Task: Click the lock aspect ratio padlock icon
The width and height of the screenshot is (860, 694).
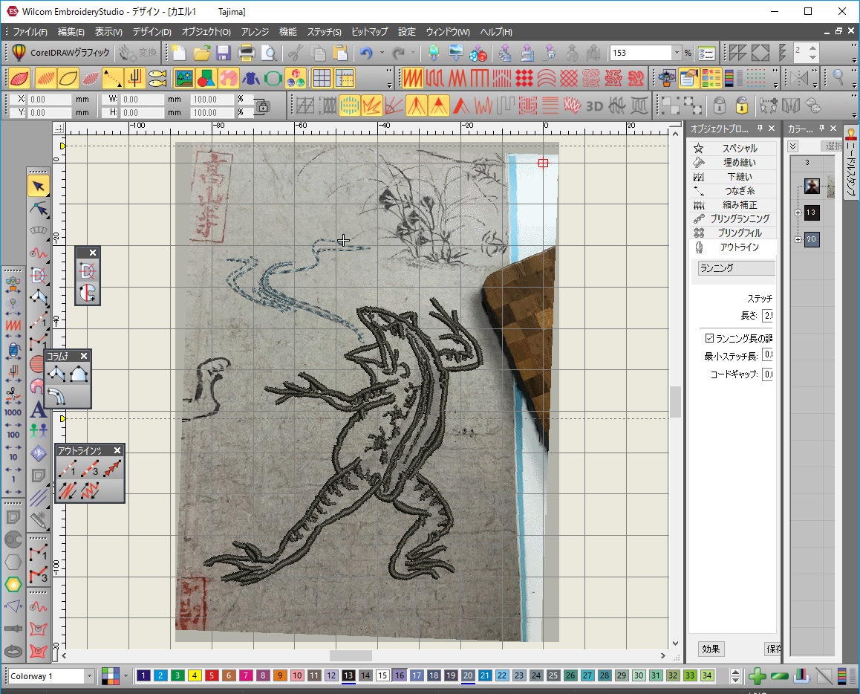Action: pyautogui.click(x=262, y=106)
